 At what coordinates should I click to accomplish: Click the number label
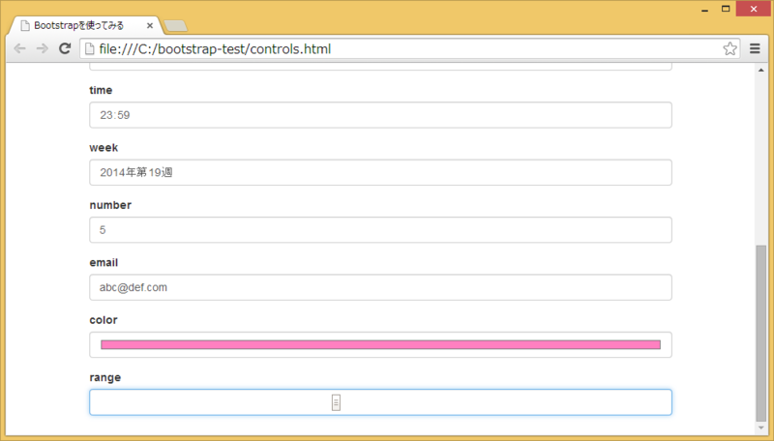(x=110, y=205)
